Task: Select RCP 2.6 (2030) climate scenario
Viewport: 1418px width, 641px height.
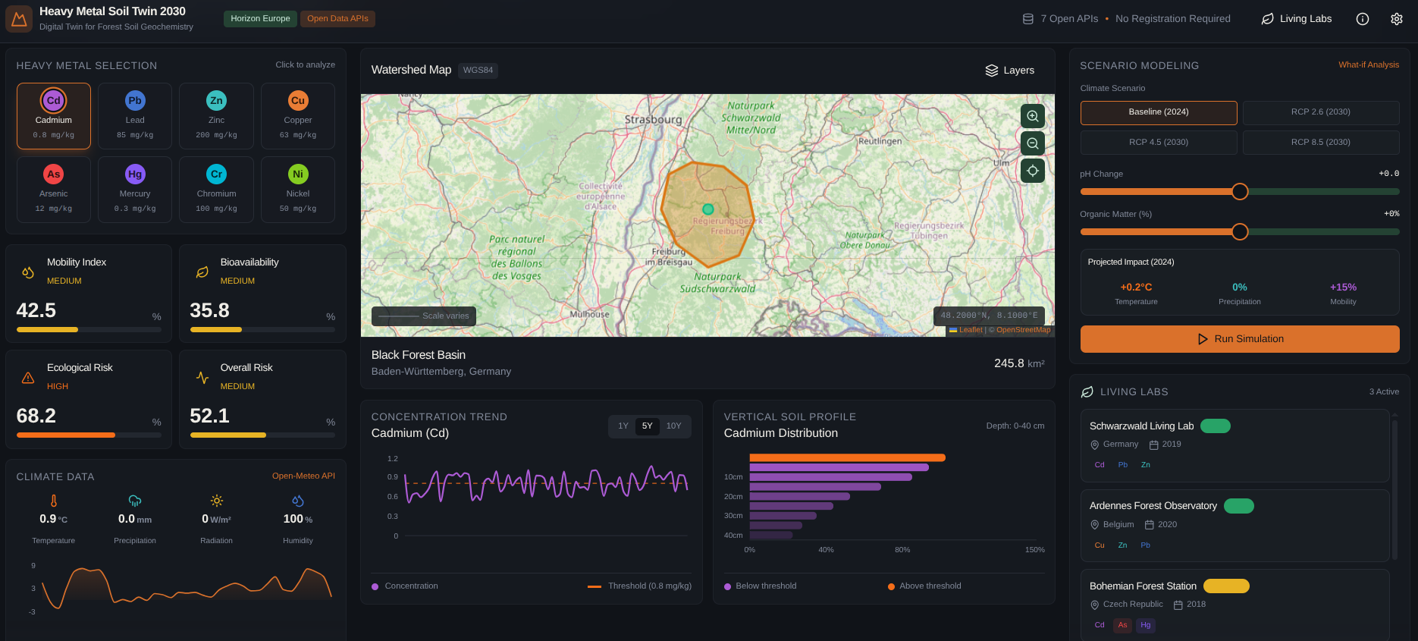Action: pyautogui.click(x=1321, y=112)
